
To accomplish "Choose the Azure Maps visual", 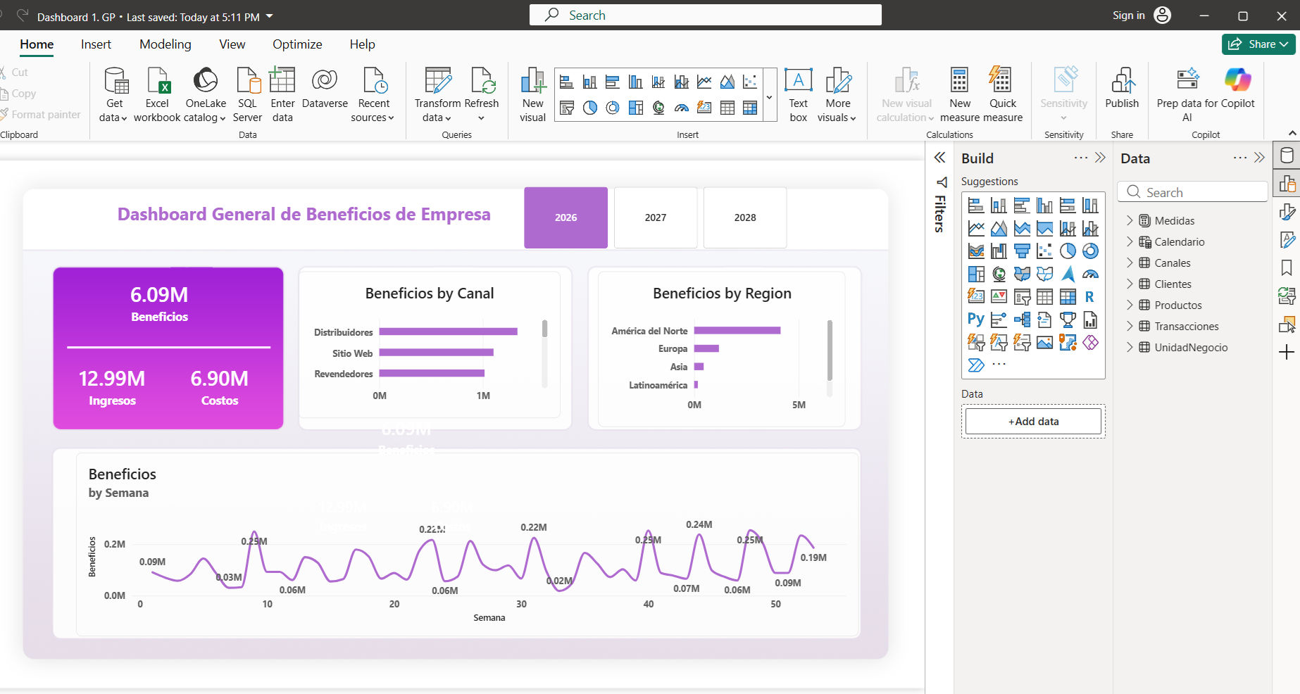I will click(x=1068, y=274).
